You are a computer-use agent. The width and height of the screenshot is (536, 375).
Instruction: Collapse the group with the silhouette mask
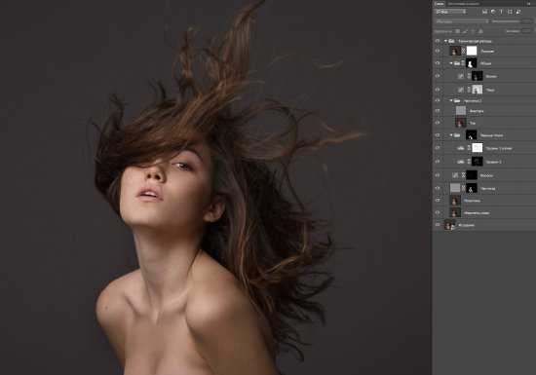451,63
